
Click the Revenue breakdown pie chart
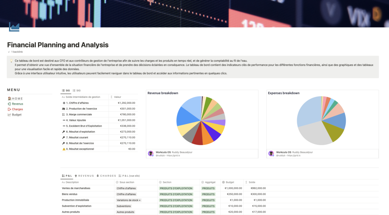[201, 120]
